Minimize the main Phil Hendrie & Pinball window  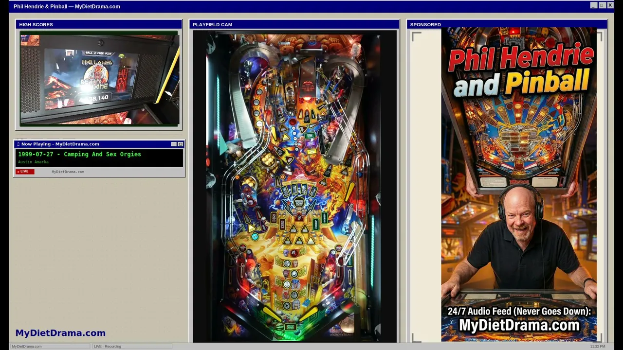click(x=593, y=5)
